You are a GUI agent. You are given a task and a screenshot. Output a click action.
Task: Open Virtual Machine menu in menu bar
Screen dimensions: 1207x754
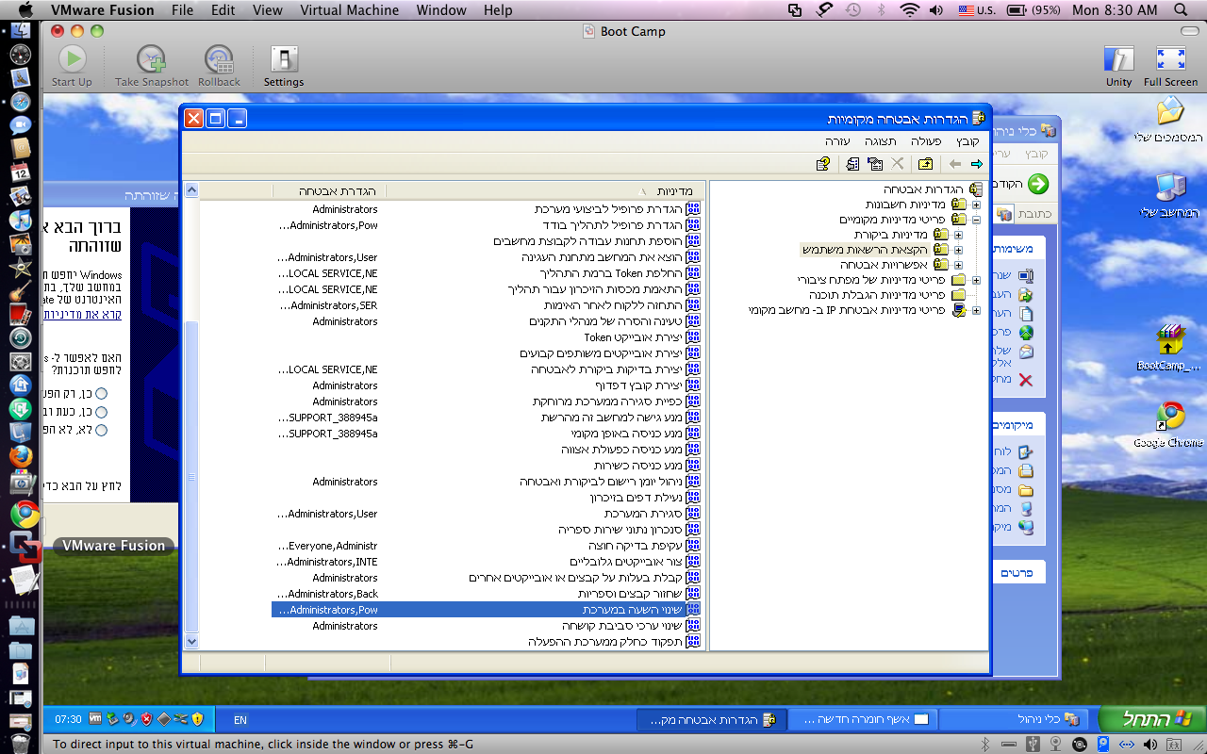tap(349, 10)
